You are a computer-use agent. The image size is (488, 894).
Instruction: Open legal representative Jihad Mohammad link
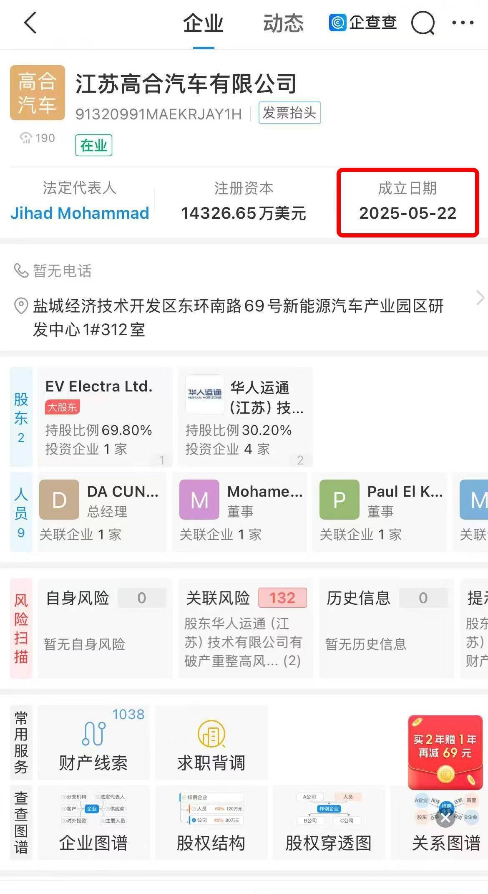80,213
